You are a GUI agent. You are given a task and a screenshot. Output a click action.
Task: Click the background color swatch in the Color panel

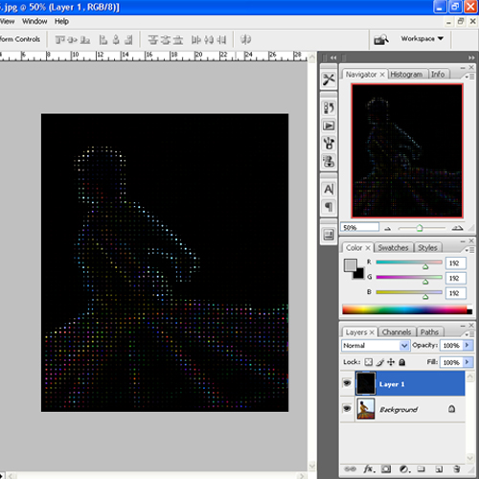pyautogui.click(x=359, y=274)
